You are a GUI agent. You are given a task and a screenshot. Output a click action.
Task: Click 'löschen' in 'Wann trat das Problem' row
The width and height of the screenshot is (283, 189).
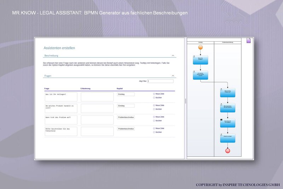[158, 121]
